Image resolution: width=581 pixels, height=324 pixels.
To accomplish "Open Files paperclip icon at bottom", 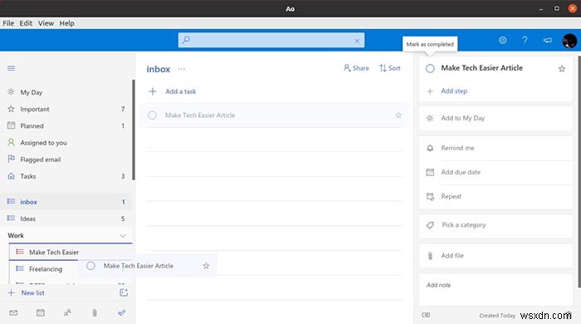I will [x=95, y=313].
